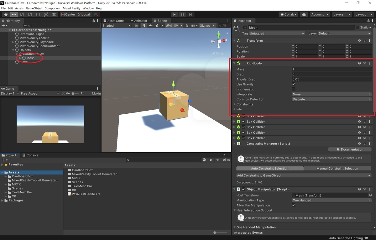The width and height of the screenshot is (376, 240).
Task: Open Interpolate dropdown
Action: pyautogui.click(x=332, y=94)
